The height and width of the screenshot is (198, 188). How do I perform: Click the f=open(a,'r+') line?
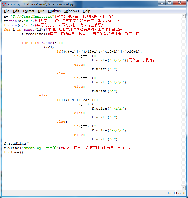pyautogui.click(x=54, y=25)
